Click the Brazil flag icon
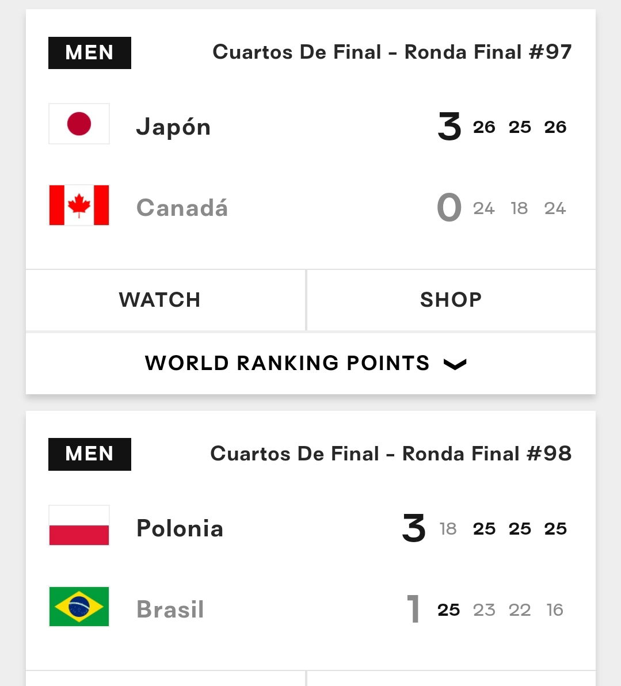Screen dimensions: 621x686 coord(79,607)
